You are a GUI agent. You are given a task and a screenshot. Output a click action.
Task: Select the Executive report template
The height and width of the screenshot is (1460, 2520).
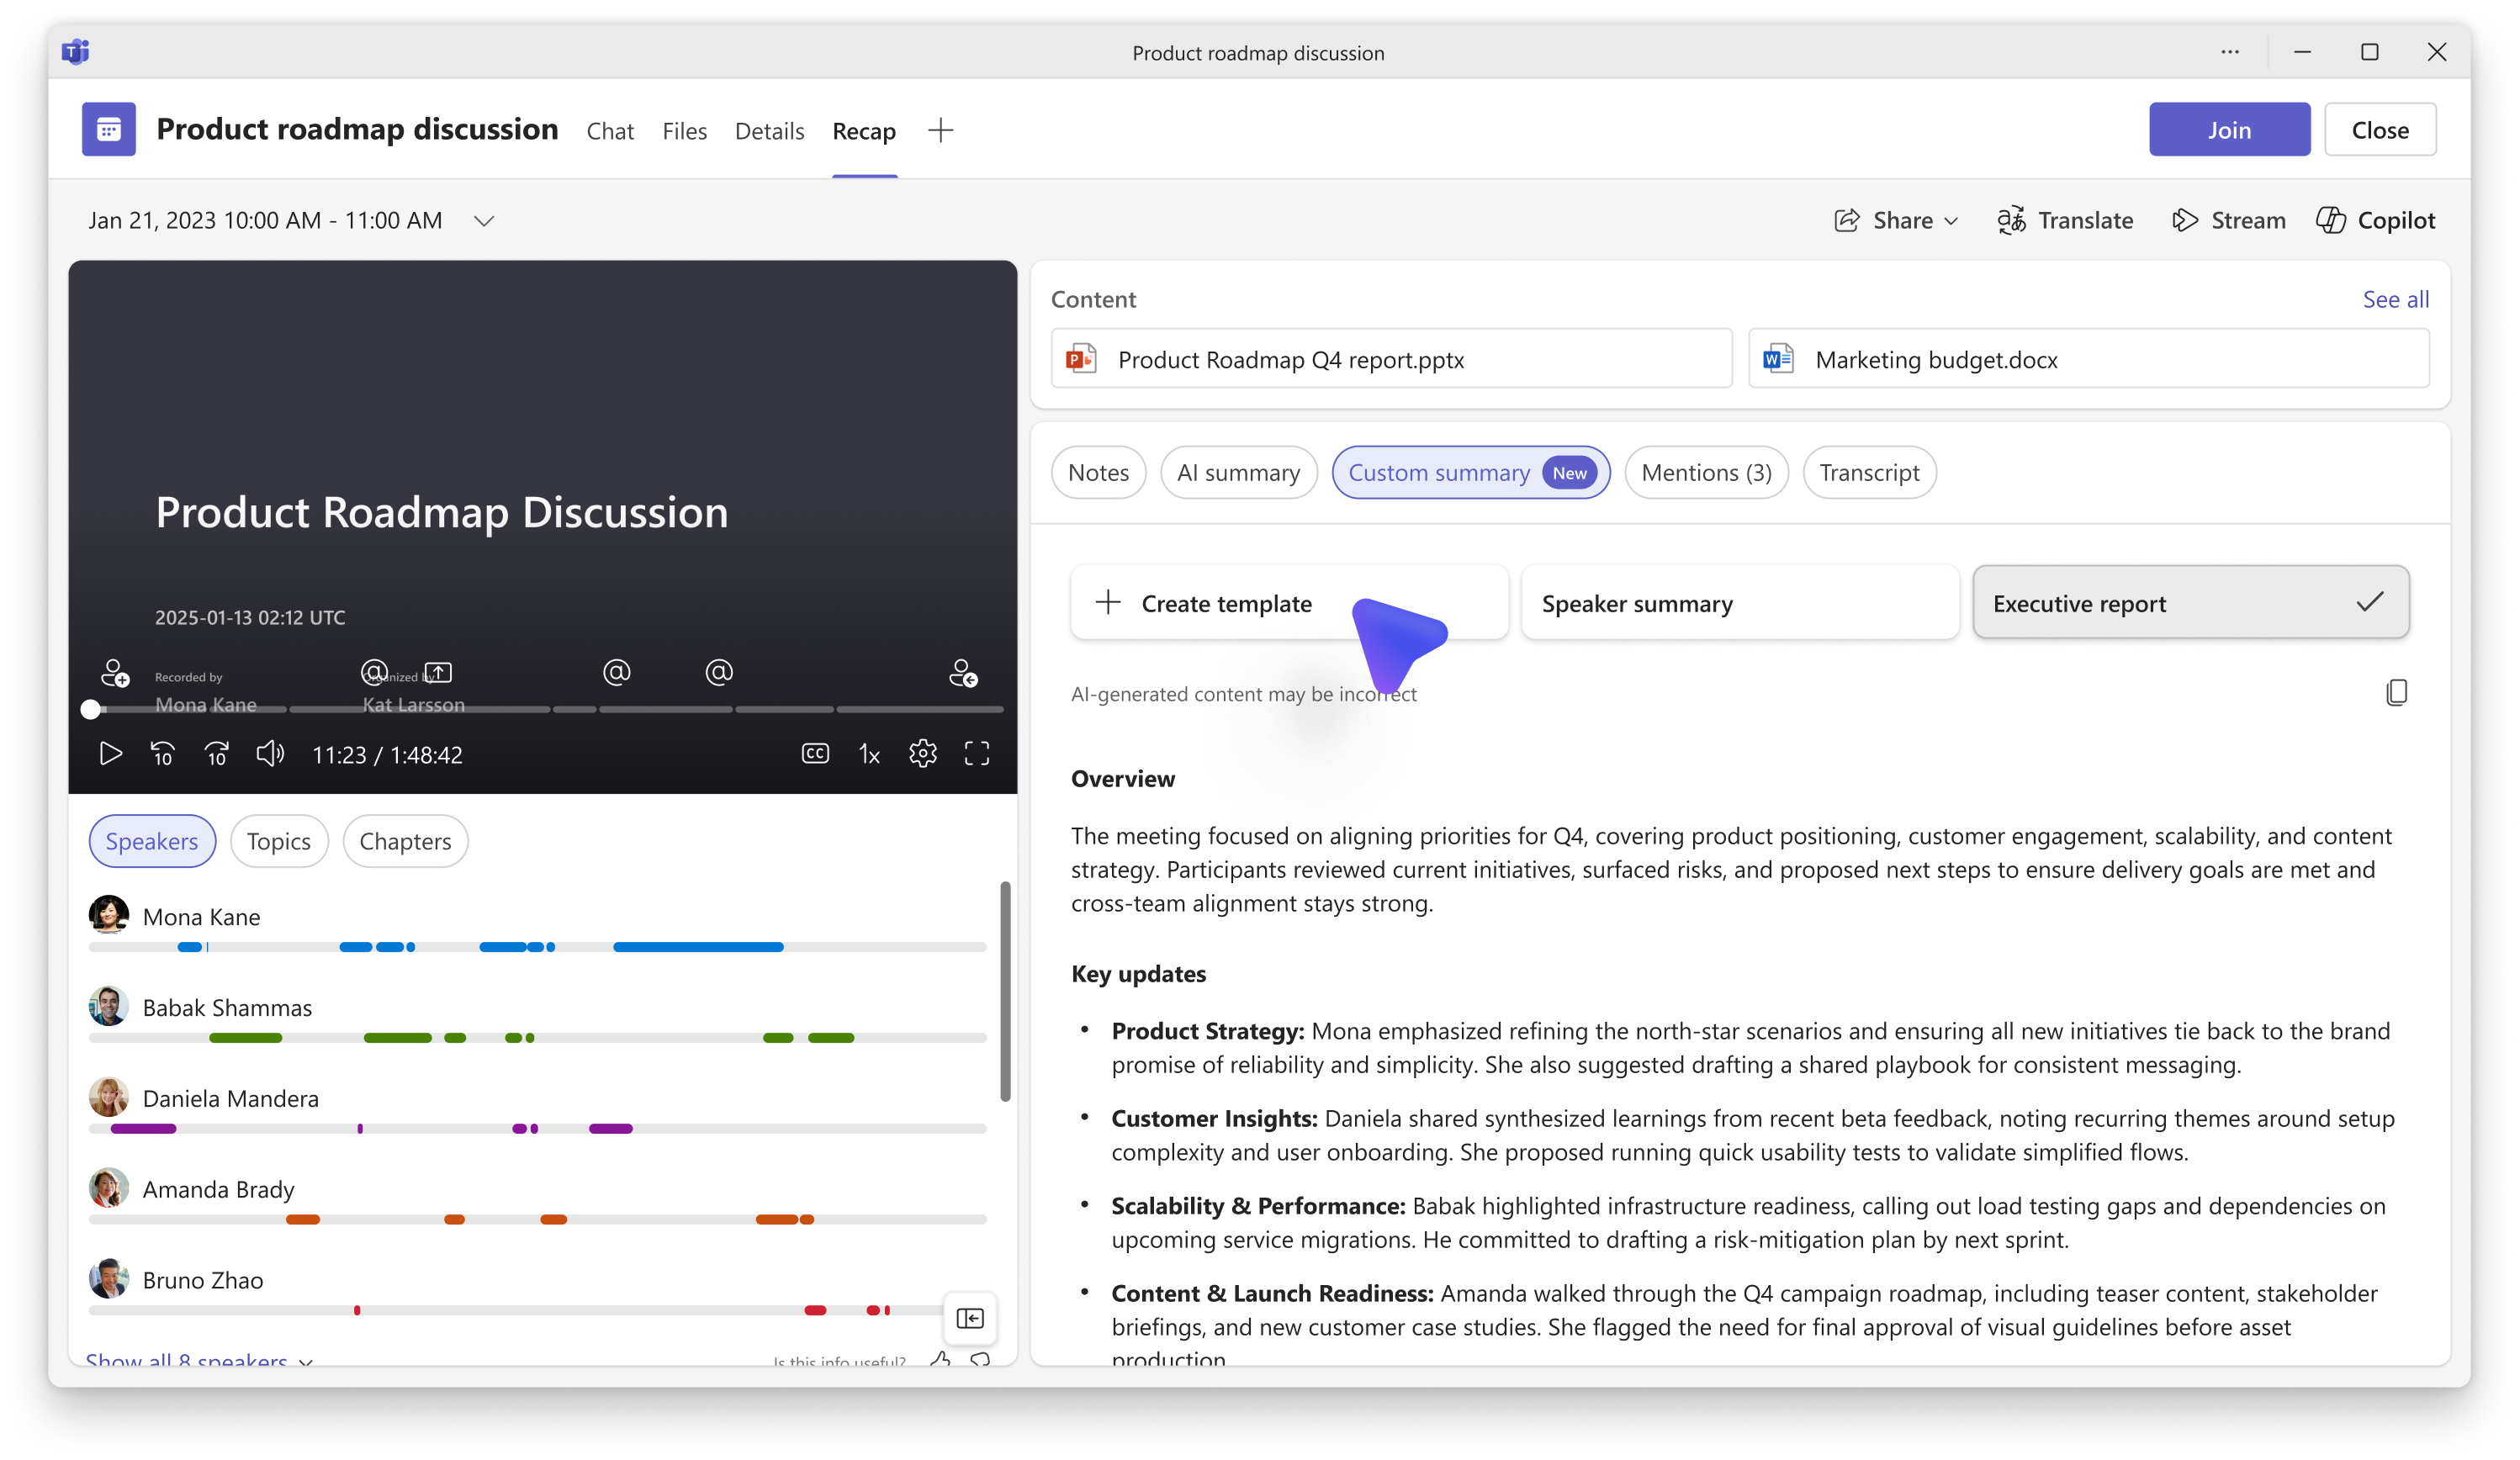(x=2190, y=603)
